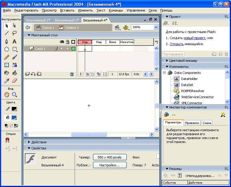Delete layer with timeline trash icon
The height and width of the screenshot is (187, 231).
[x=72, y=74]
